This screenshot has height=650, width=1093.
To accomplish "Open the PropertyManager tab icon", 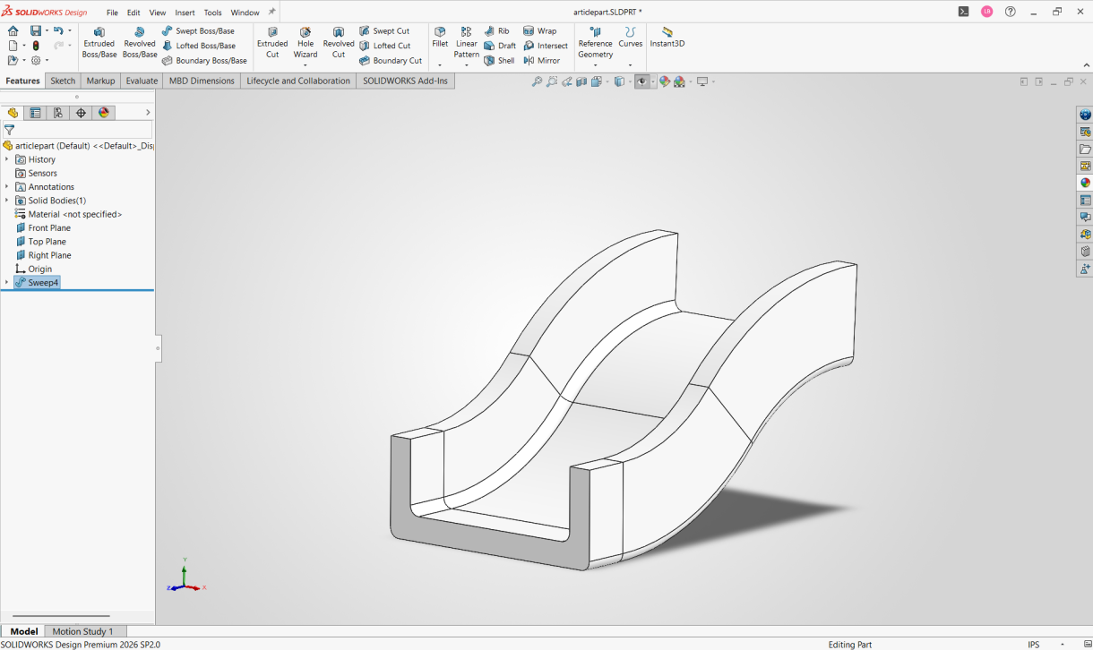I will tap(35, 113).
